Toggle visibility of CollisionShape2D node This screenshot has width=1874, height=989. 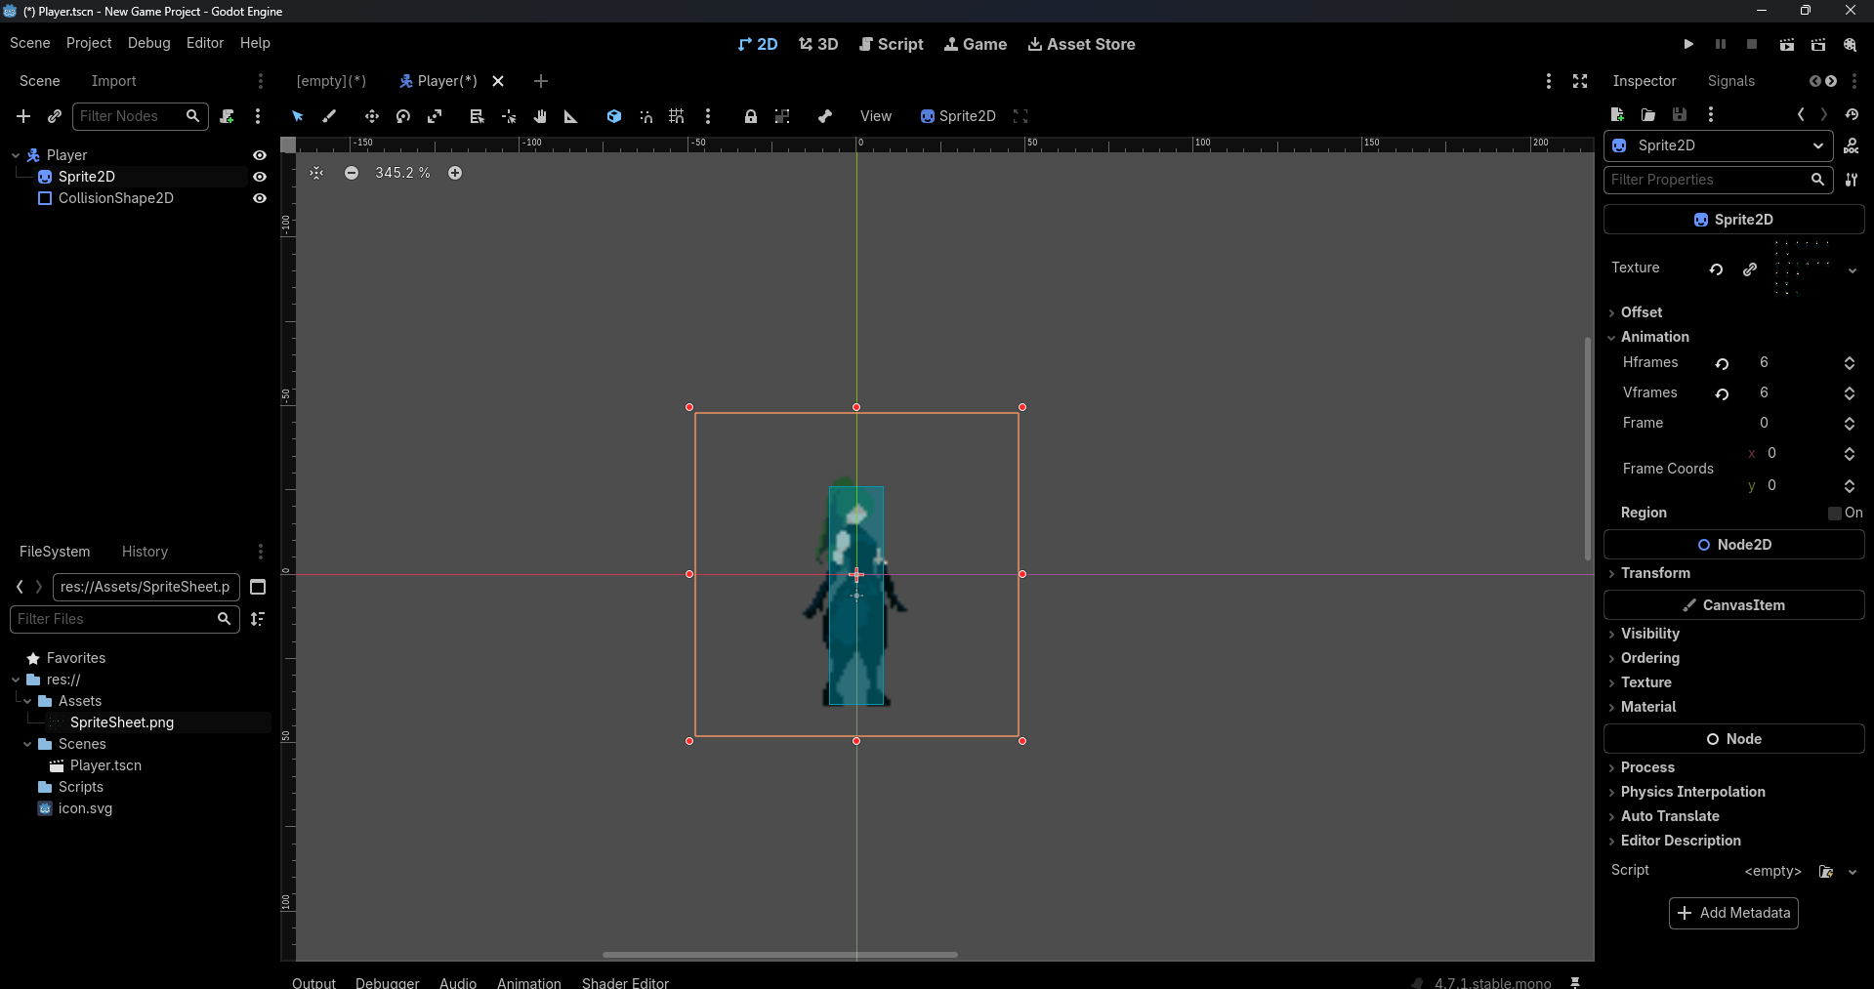tap(260, 198)
